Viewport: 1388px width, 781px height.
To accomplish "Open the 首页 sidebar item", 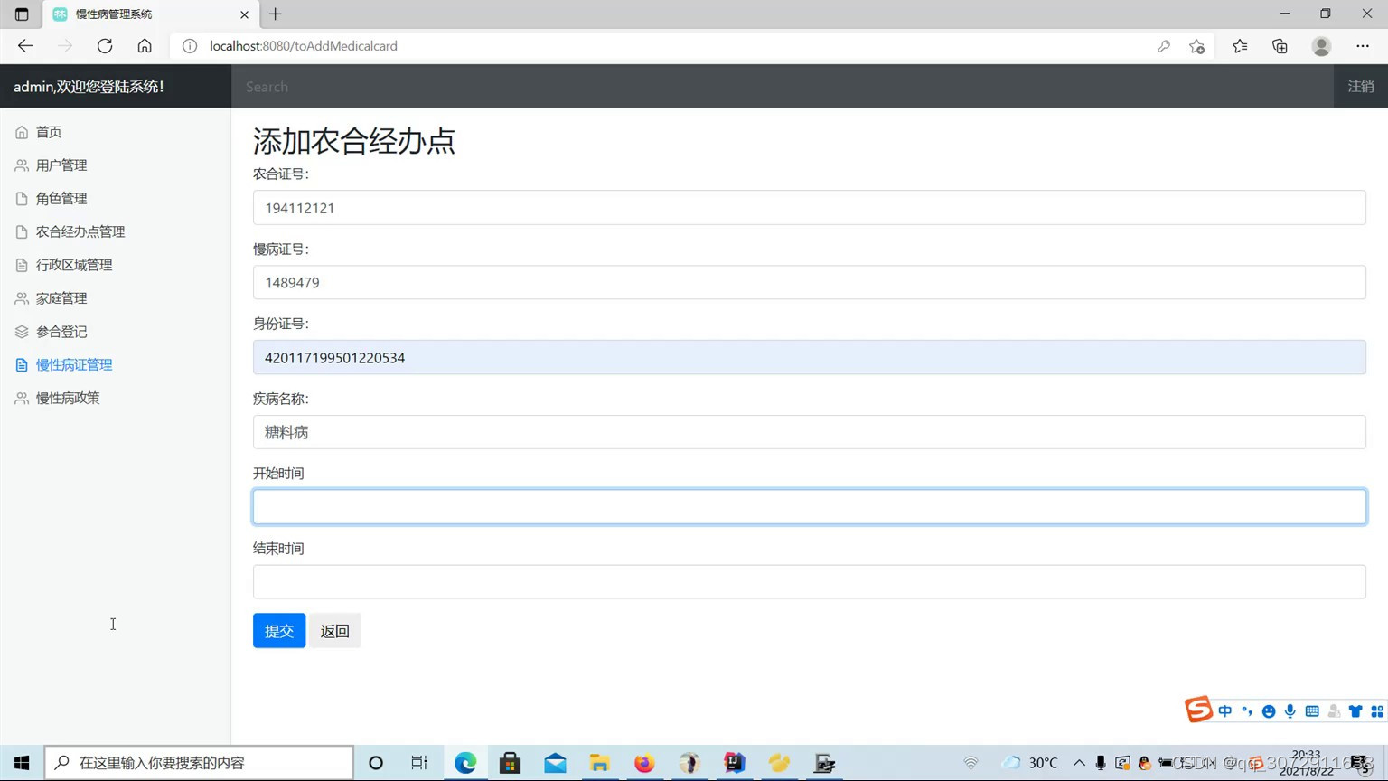I will 48,132.
